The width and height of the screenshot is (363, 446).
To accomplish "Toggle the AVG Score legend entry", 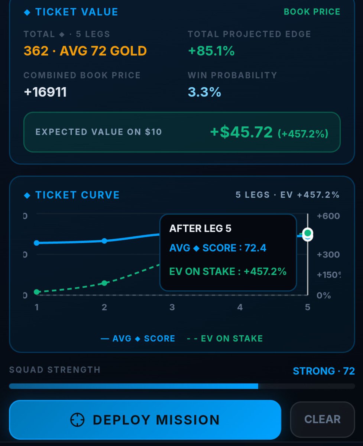I will click(138, 339).
